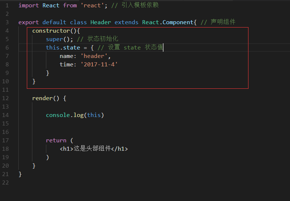Click 'Component' after React on line 3
The width and height of the screenshot is (290, 201).
178,22
